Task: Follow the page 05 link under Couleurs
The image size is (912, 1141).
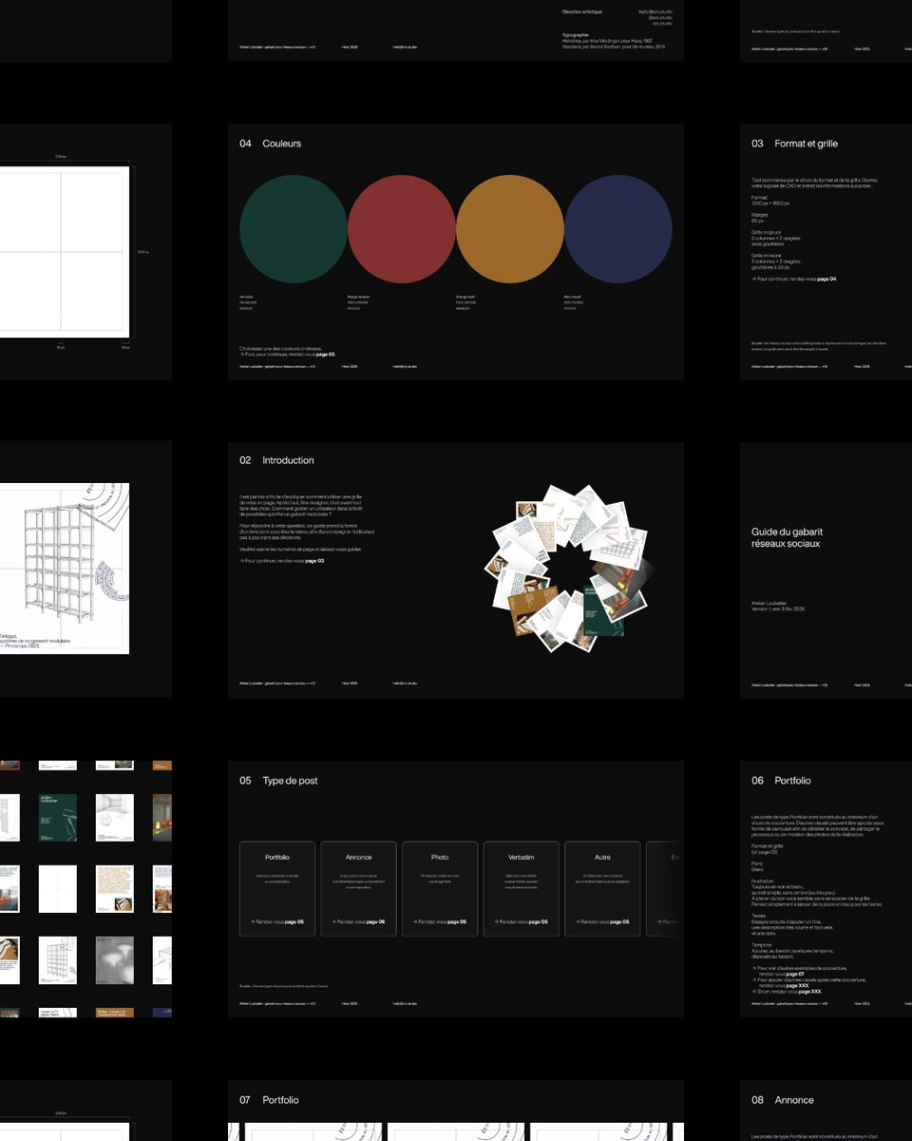Action: [x=325, y=355]
